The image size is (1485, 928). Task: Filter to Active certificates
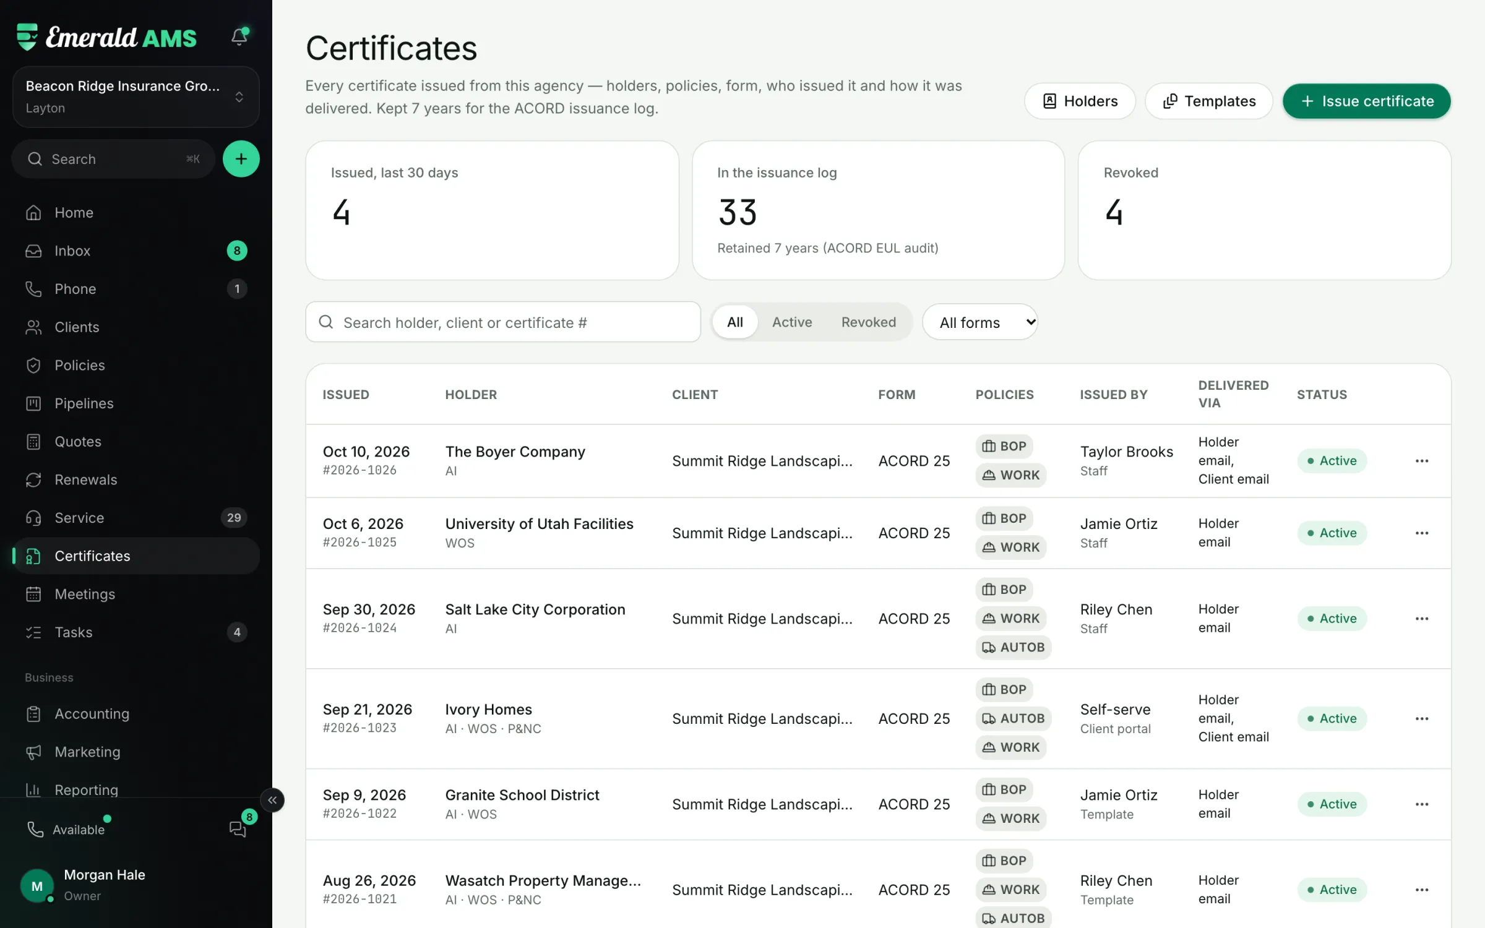791,322
